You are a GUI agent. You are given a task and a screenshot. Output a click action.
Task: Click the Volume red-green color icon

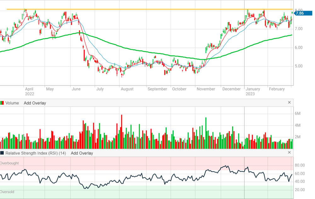click(x=2, y=103)
